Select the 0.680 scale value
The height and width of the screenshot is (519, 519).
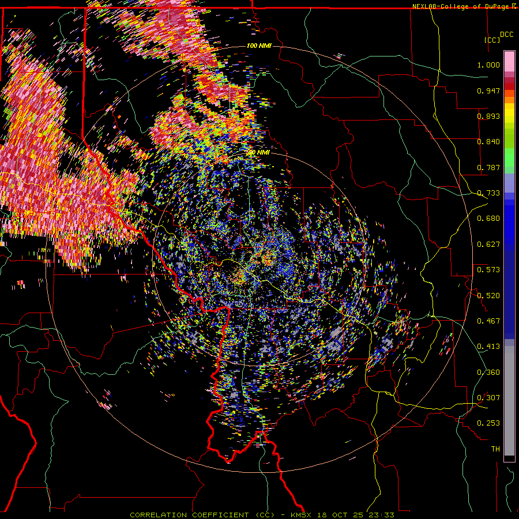pyautogui.click(x=488, y=219)
